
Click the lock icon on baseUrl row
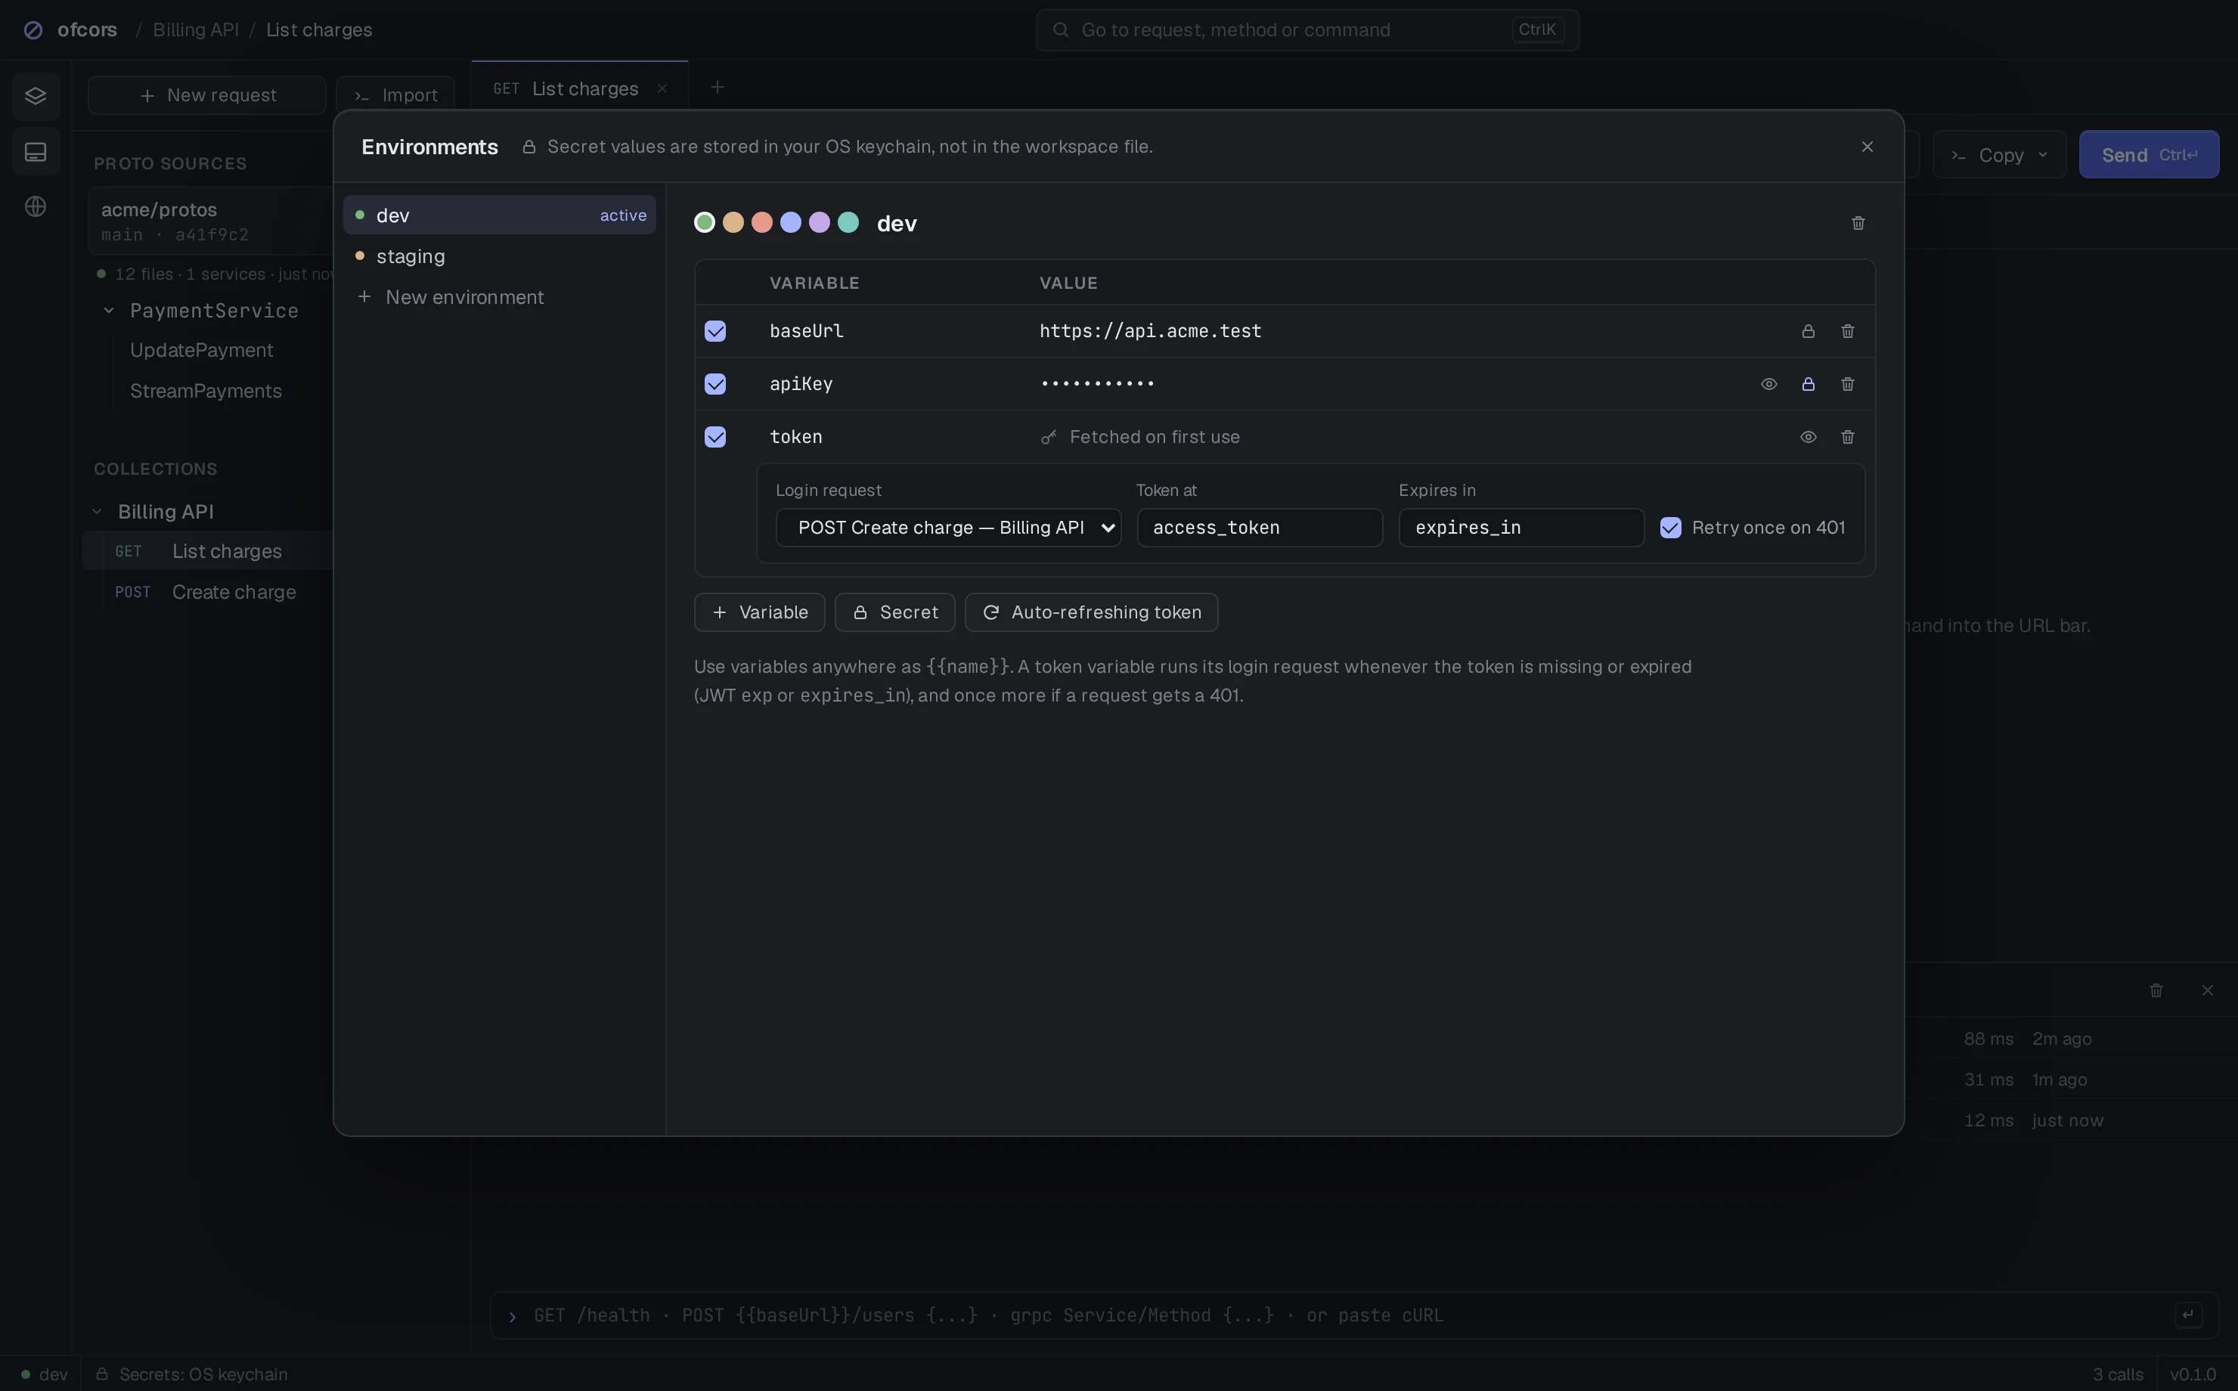(1808, 331)
